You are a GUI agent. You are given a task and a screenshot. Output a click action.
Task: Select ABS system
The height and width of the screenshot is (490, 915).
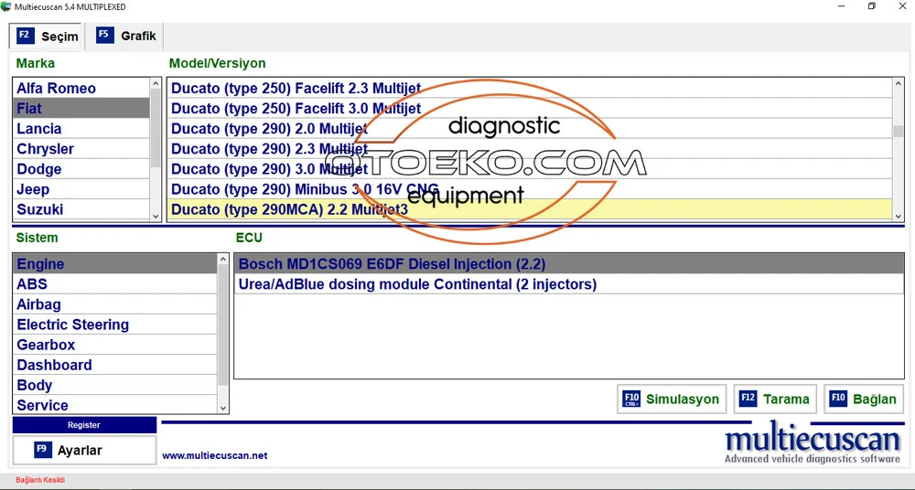coord(115,284)
